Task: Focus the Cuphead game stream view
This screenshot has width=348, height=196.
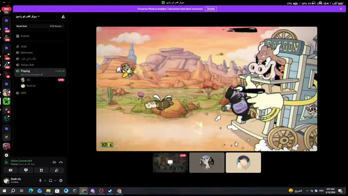Action: pos(207,89)
